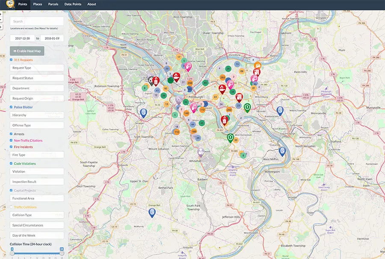Screen dimensions: 385x259
Task: Toggle the Police Blotter checkbox
Action: point(11,107)
